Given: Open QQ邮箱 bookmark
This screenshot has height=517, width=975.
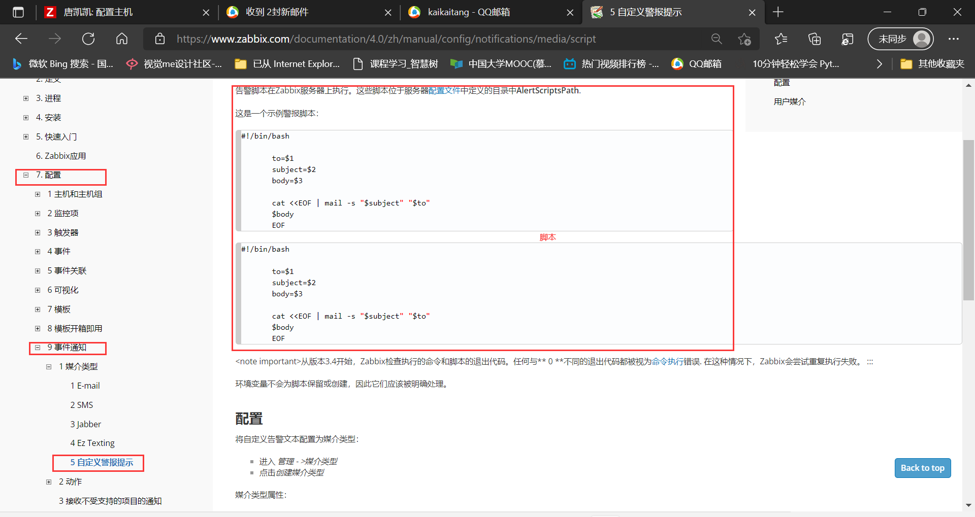Looking at the screenshot, I should (696, 64).
